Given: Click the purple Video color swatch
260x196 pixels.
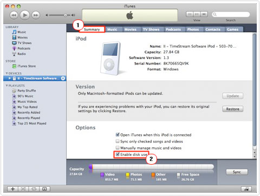Looking at the screenshot, I should point(102,174).
